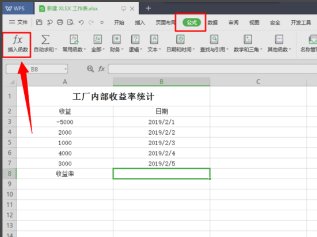Switch to the Review (审阅) tab
This screenshot has height=237, width=317.
click(233, 22)
